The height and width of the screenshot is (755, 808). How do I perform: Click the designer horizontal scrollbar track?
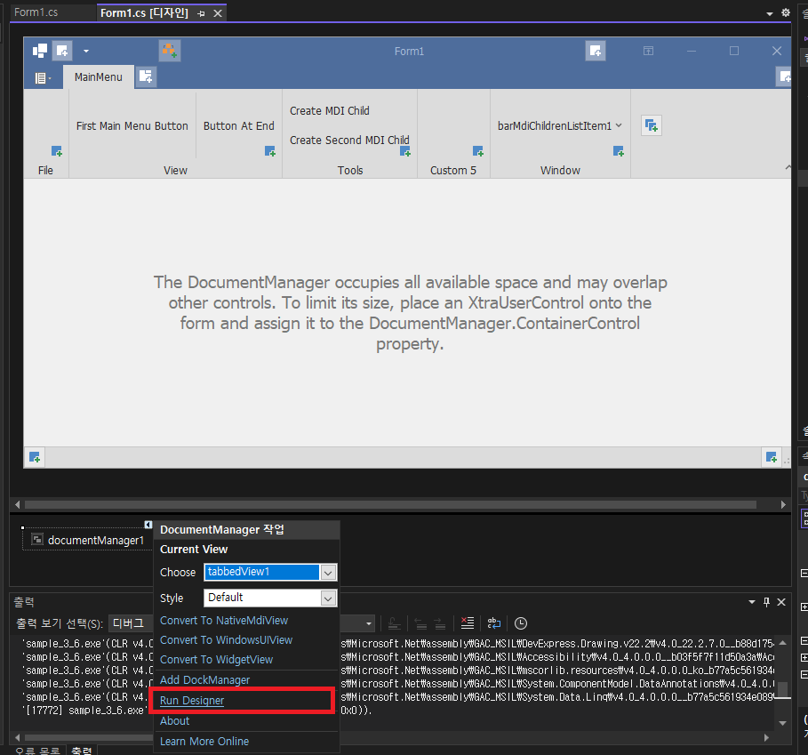coord(390,504)
